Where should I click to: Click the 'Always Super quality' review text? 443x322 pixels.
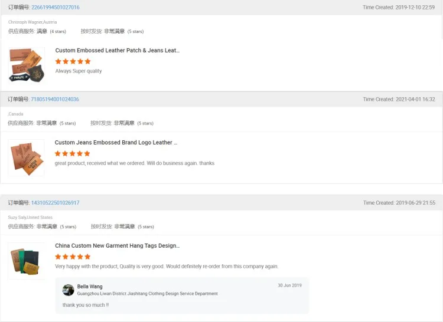coord(79,71)
